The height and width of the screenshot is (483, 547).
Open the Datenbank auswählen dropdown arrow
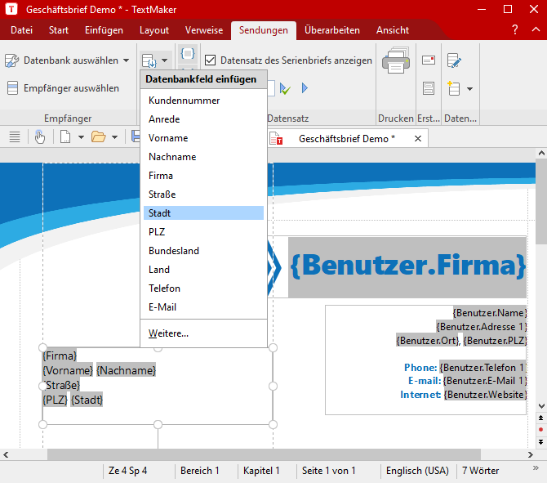127,60
